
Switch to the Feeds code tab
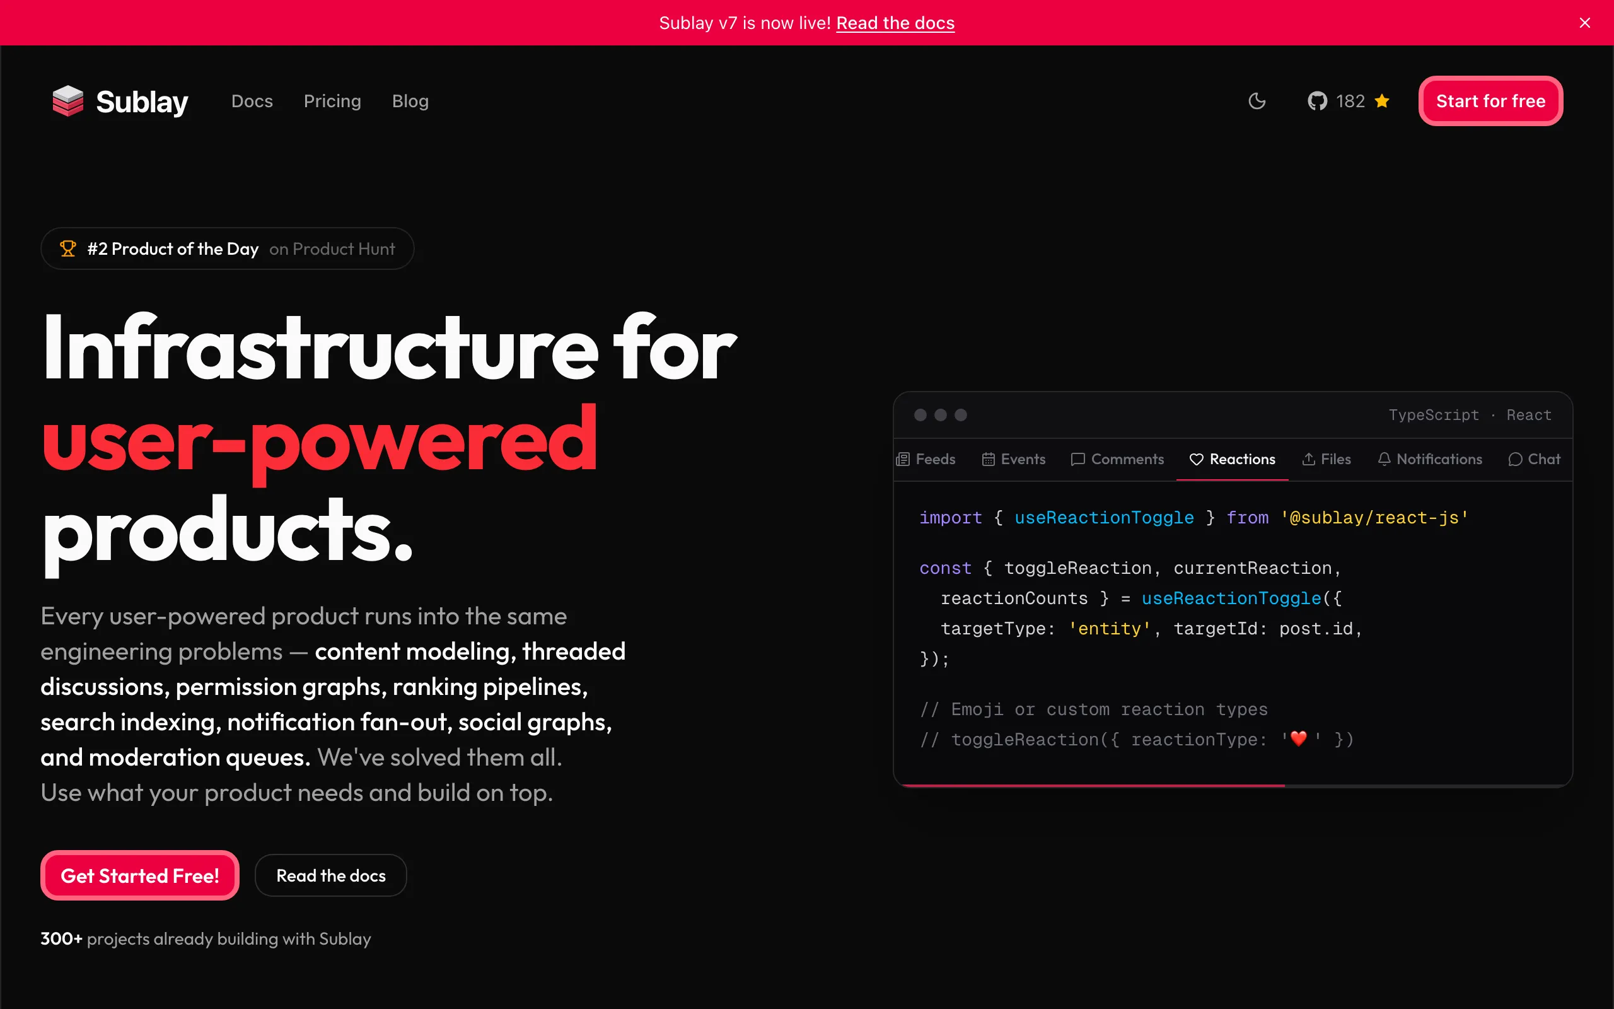(x=926, y=459)
